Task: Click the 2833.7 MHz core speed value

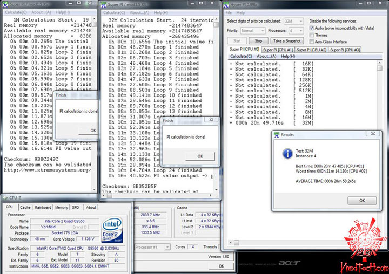Action: [150, 215]
